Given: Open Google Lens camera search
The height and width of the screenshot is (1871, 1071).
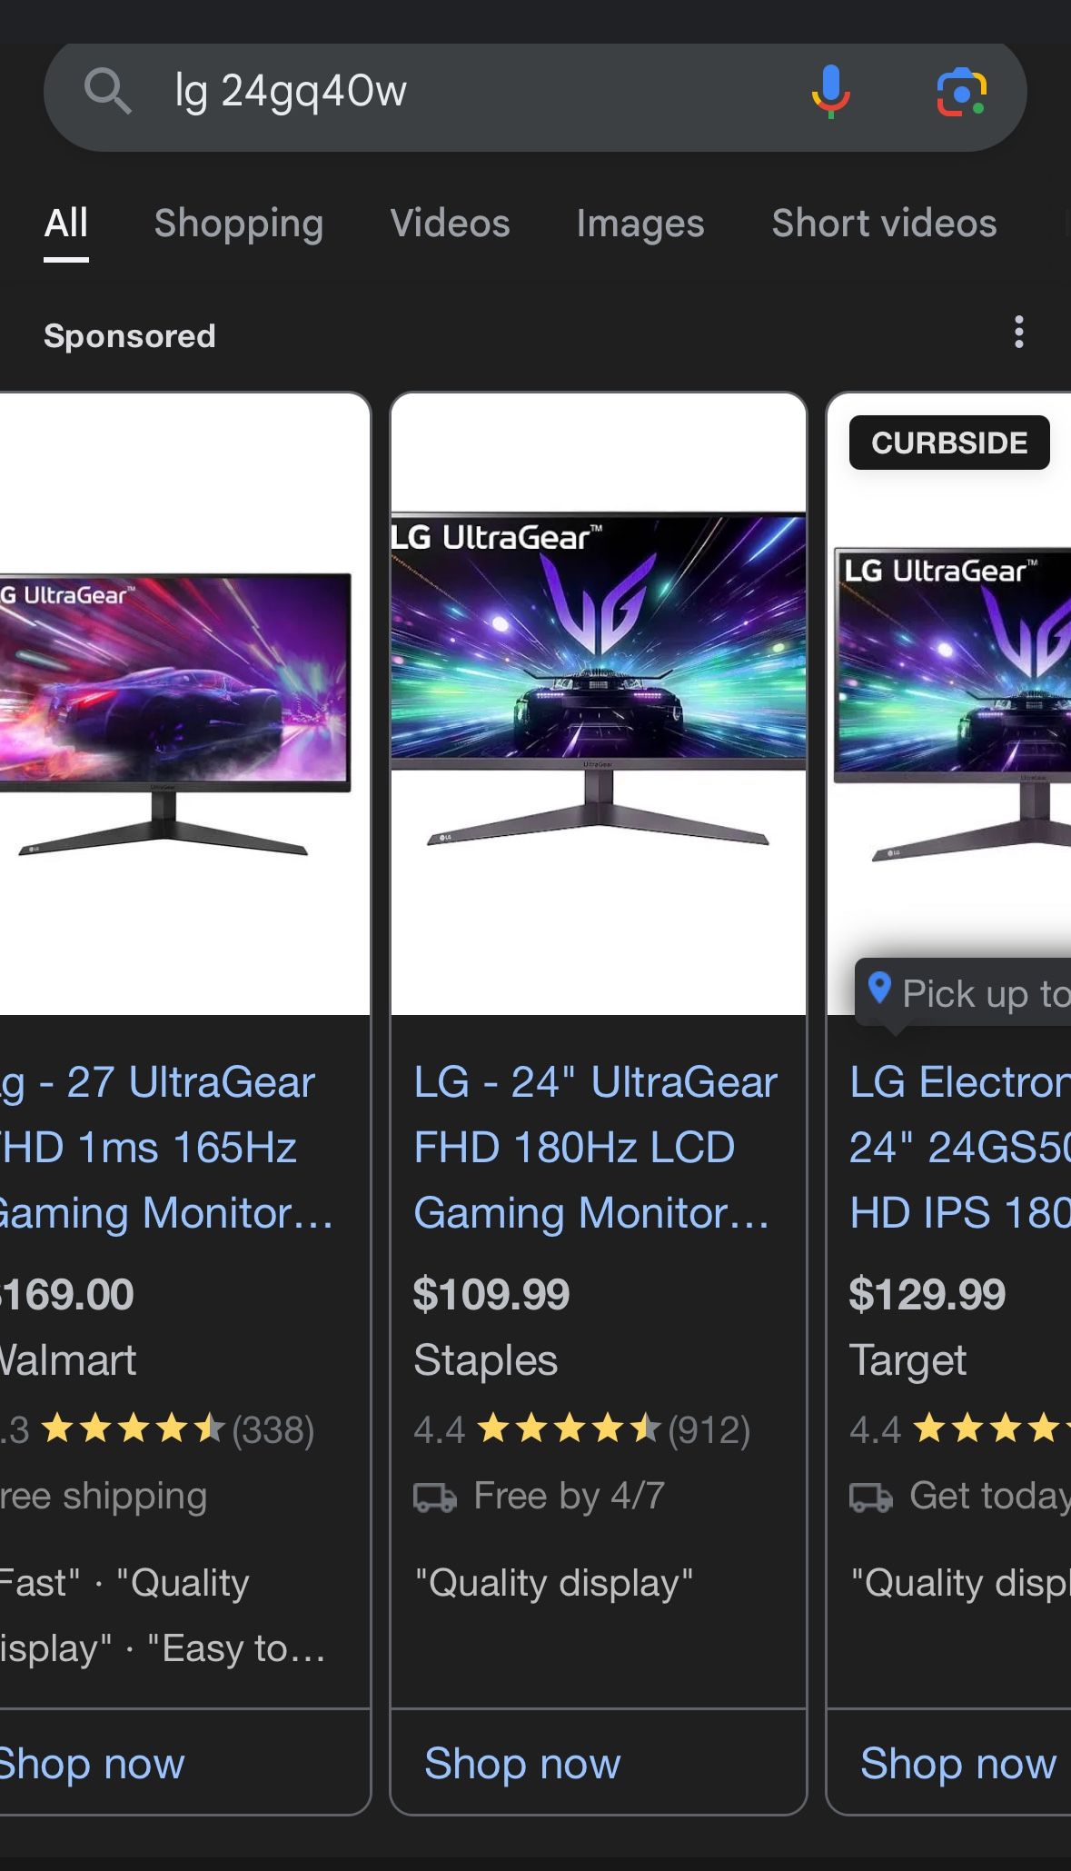Looking at the screenshot, I should point(961,92).
